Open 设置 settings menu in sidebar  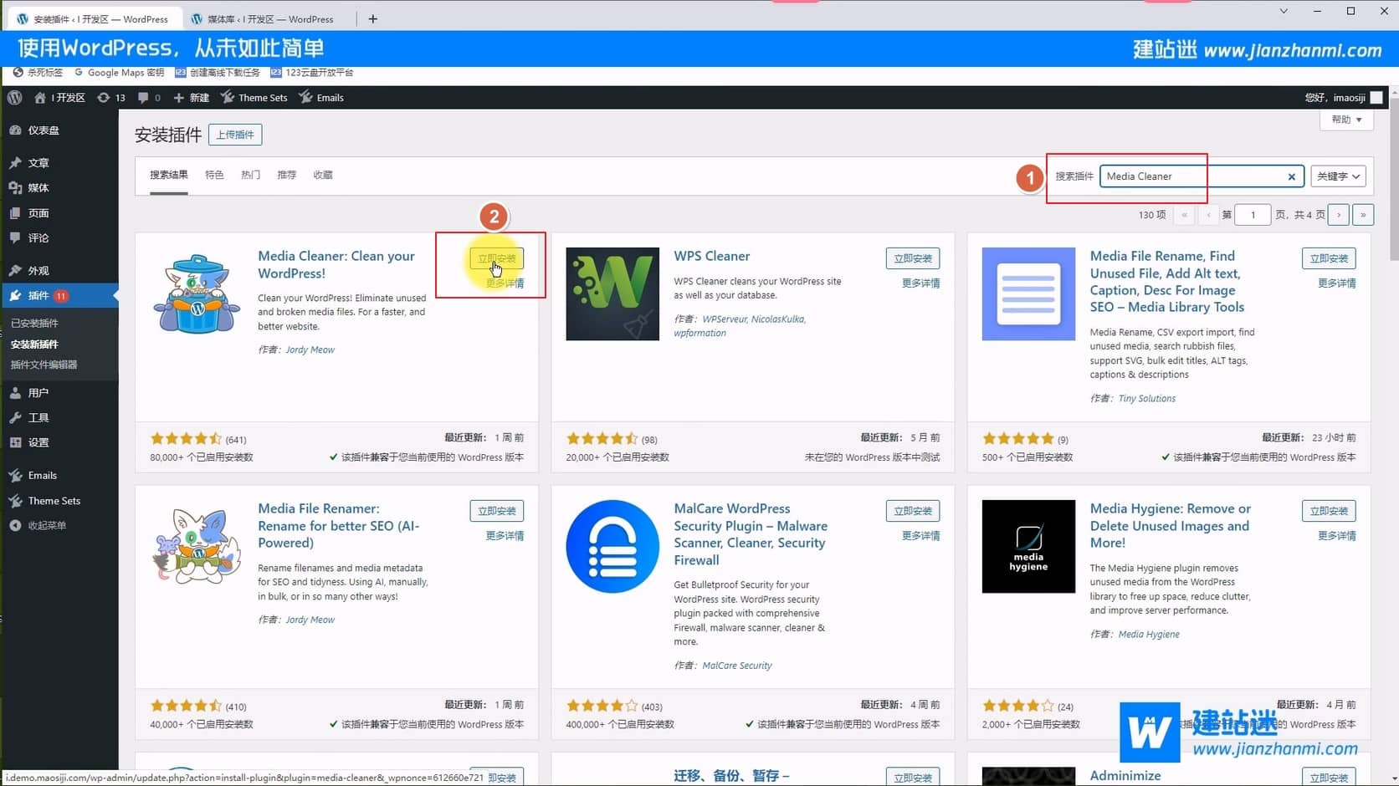pos(38,442)
